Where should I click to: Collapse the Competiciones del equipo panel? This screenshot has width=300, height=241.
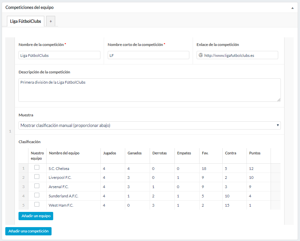point(292,8)
